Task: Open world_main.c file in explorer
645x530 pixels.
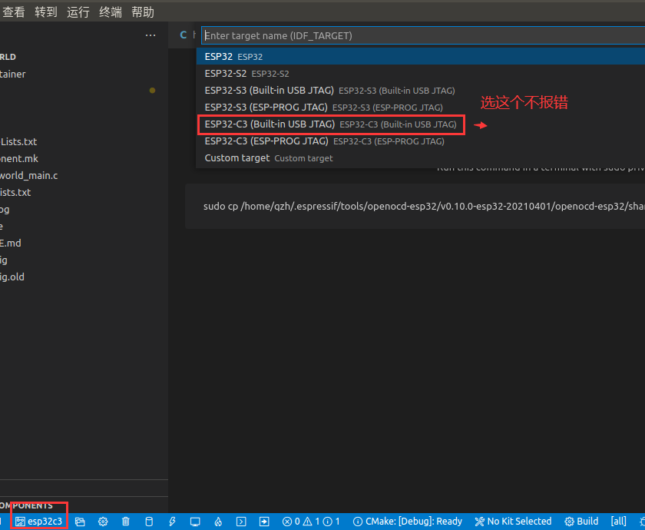Action: [29, 175]
